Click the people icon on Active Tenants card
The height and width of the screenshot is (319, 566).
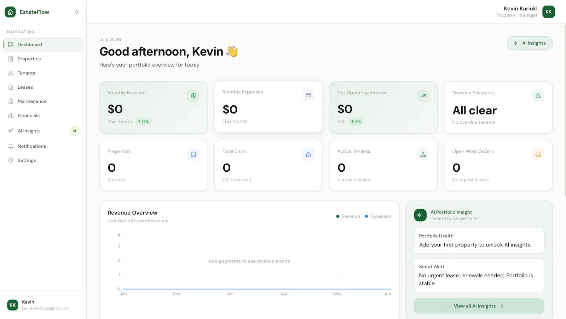[x=423, y=154]
